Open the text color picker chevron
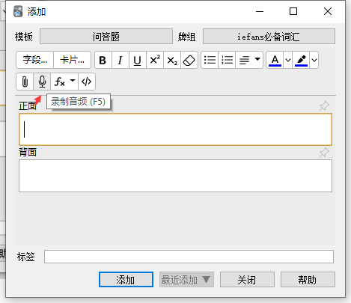 point(288,60)
